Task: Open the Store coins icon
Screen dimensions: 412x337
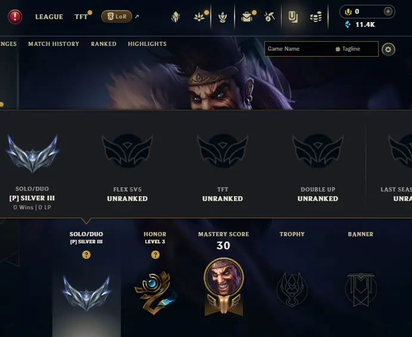Action: pos(316,17)
